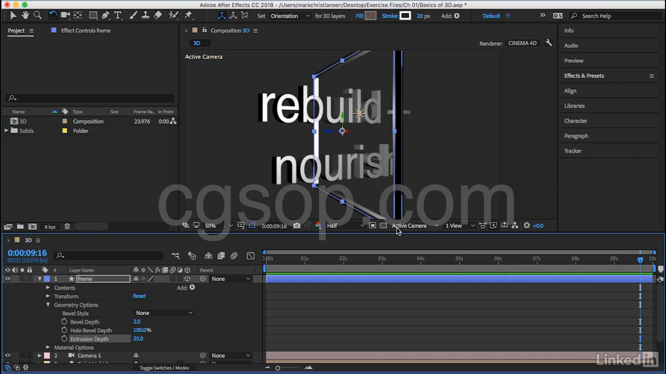Select the Pan Behind anchor point tool
The width and height of the screenshot is (666, 374).
coord(78,16)
